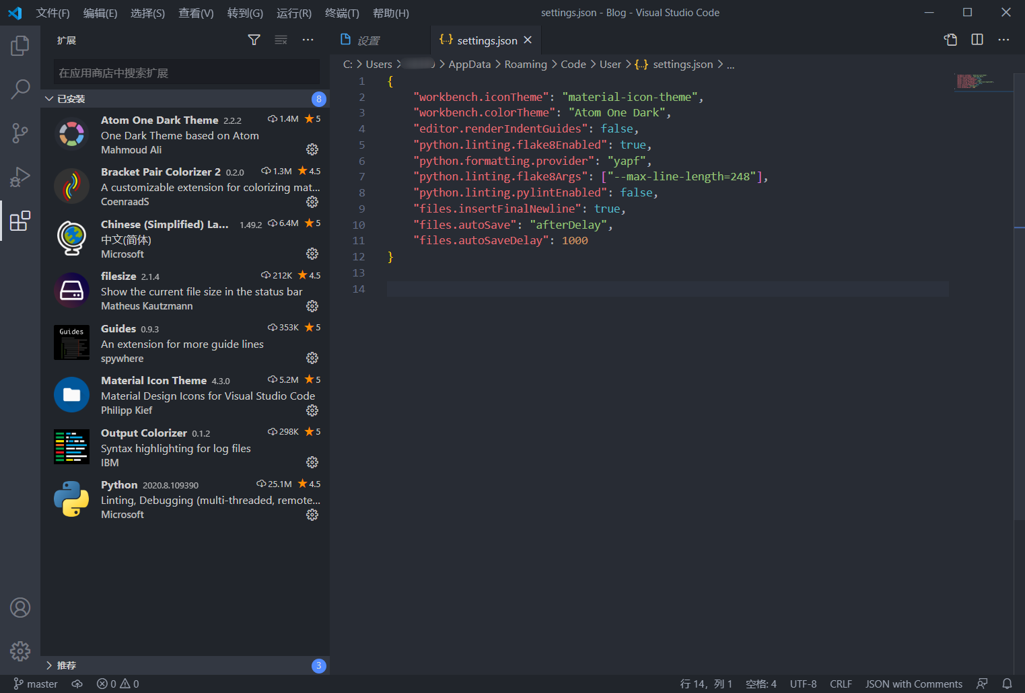
Task: Click the master branch status item
Action: coord(36,684)
